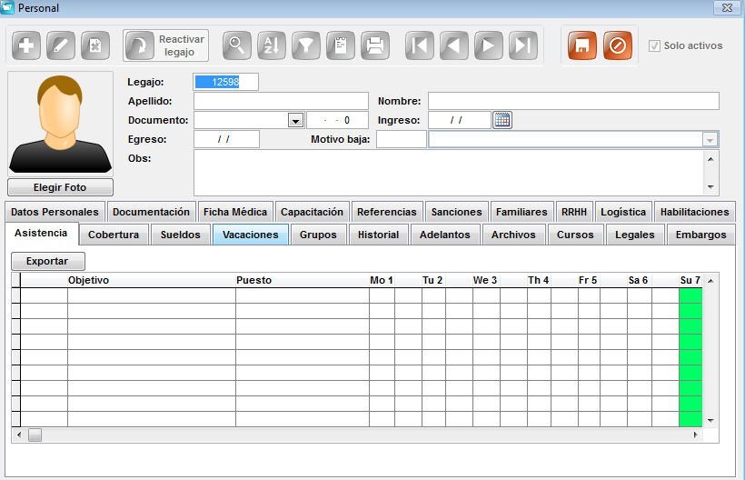Image resolution: width=745 pixels, height=480 pixels.
Task: Switch to the Archivos tab
Action: click(x=513, y=235)
